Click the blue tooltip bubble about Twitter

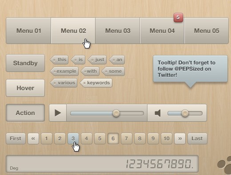(190, 69)
